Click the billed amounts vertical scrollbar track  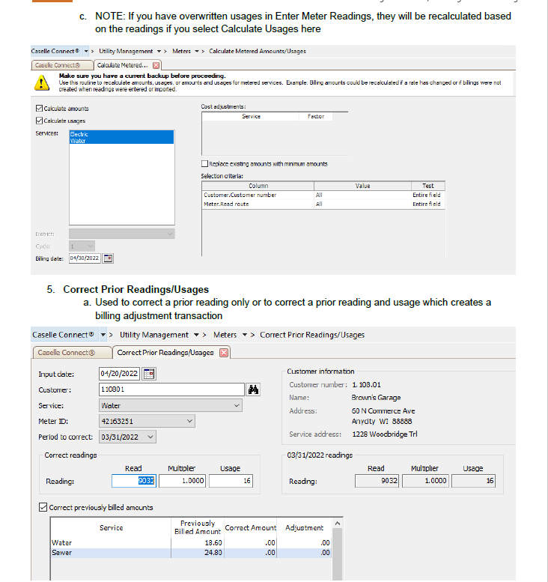pyautogui.click(x=337, y=554)
